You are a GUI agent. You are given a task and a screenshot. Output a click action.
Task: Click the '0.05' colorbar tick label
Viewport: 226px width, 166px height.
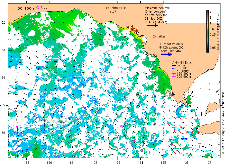coord(213,48)
